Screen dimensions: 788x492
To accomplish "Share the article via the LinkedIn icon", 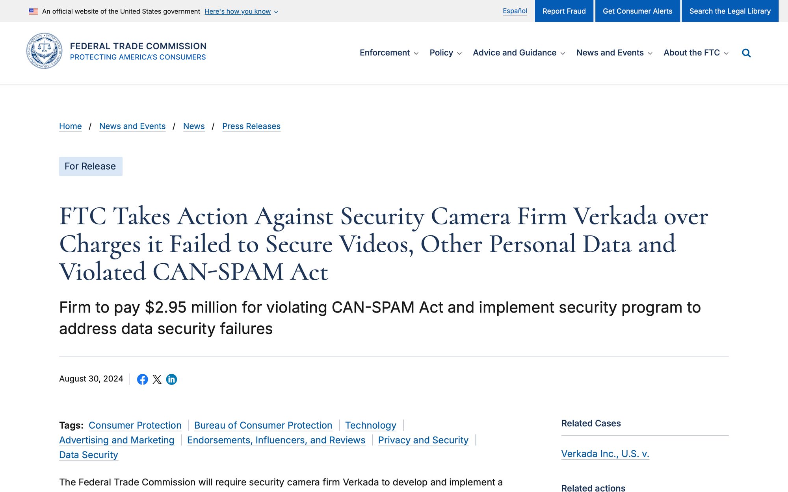I will tap(172, 379).
